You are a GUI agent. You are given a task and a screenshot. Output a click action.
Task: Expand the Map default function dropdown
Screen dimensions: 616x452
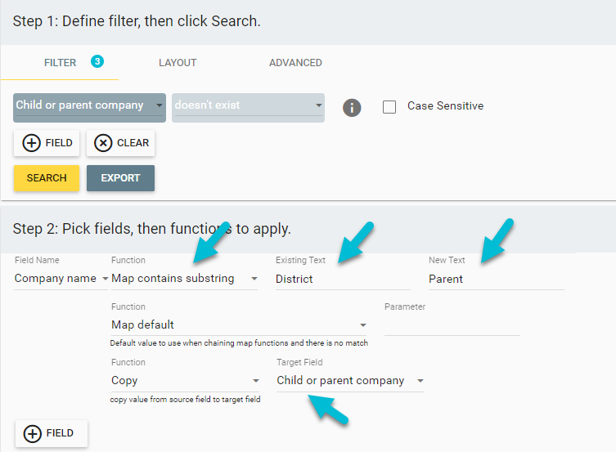239,324
